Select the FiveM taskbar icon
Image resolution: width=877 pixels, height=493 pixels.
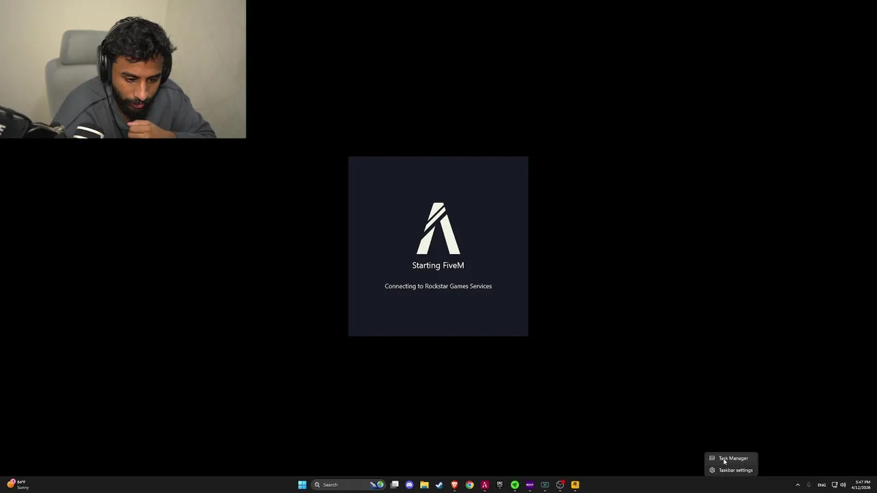[484, 485]
